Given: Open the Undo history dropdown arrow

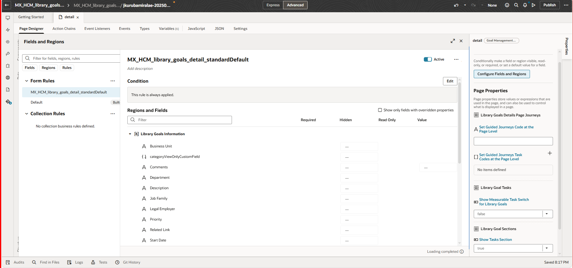Looking at the screenshot, I should coord(465,5).
